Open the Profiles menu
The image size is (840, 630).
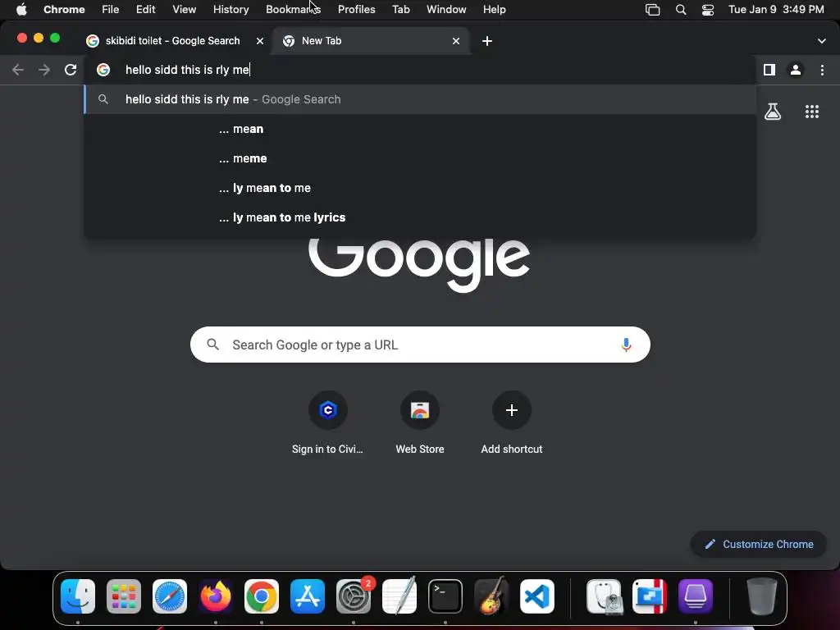pyautogui.click(x=356, y=10)
